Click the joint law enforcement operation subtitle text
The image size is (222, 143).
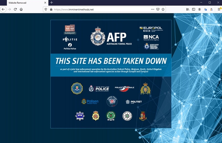111,70
